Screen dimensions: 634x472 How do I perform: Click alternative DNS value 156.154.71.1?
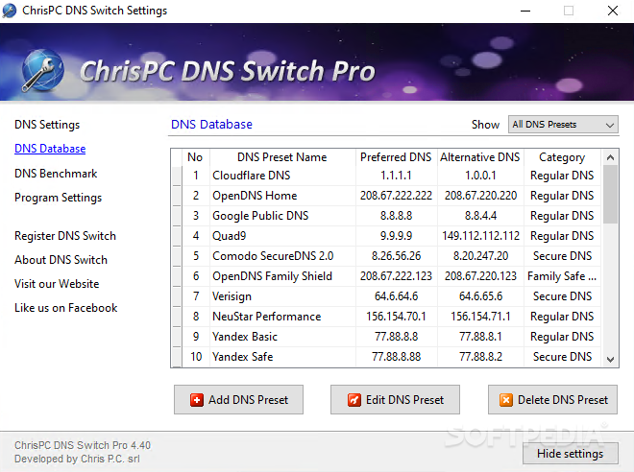point(480,317)
